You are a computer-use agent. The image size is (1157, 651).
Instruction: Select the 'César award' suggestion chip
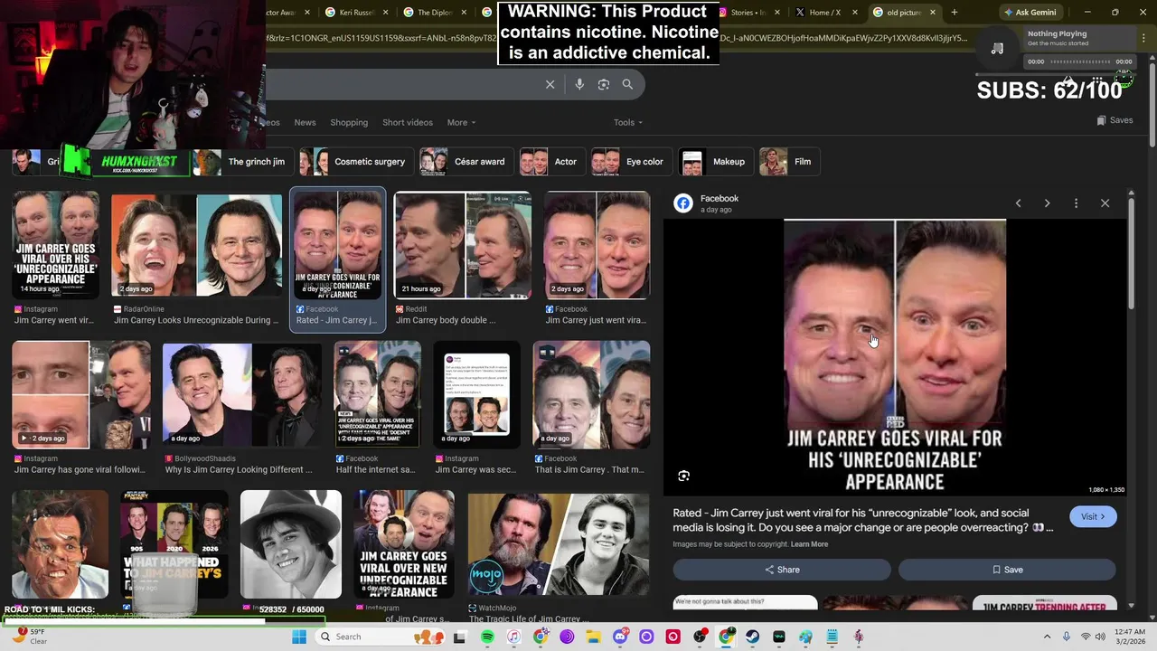tap(466, 162)
